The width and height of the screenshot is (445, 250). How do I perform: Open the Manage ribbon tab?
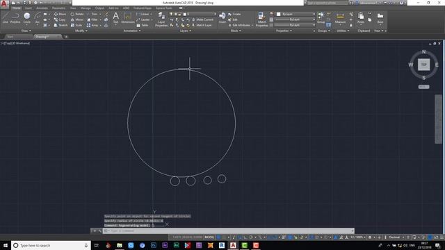86,8
